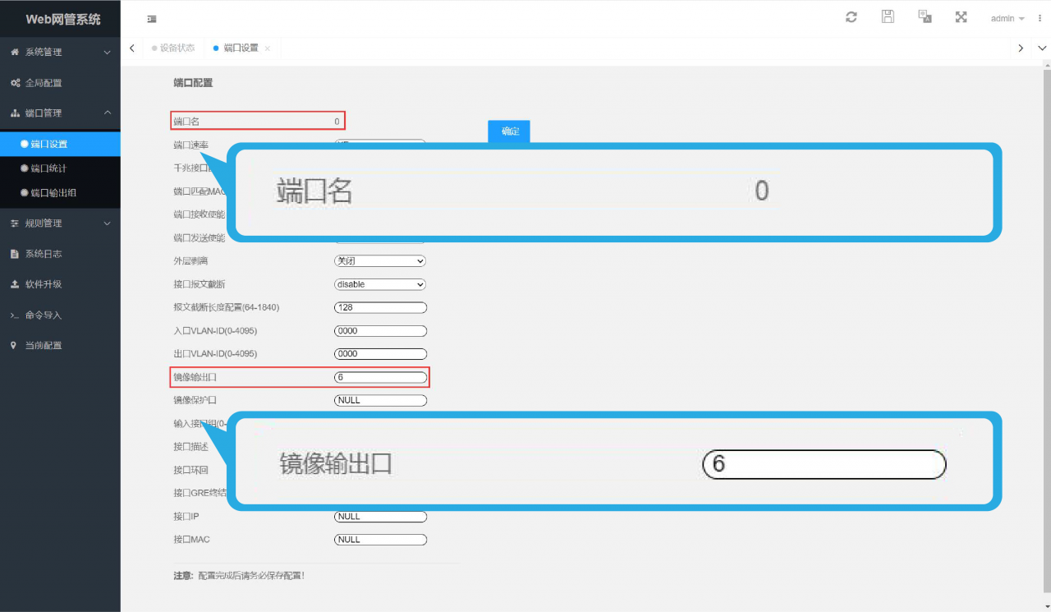Click the 入口VLAN-ID input field
Image resolution: width=1051 pixels, height=612 pixels.
(x=381, y=331)
